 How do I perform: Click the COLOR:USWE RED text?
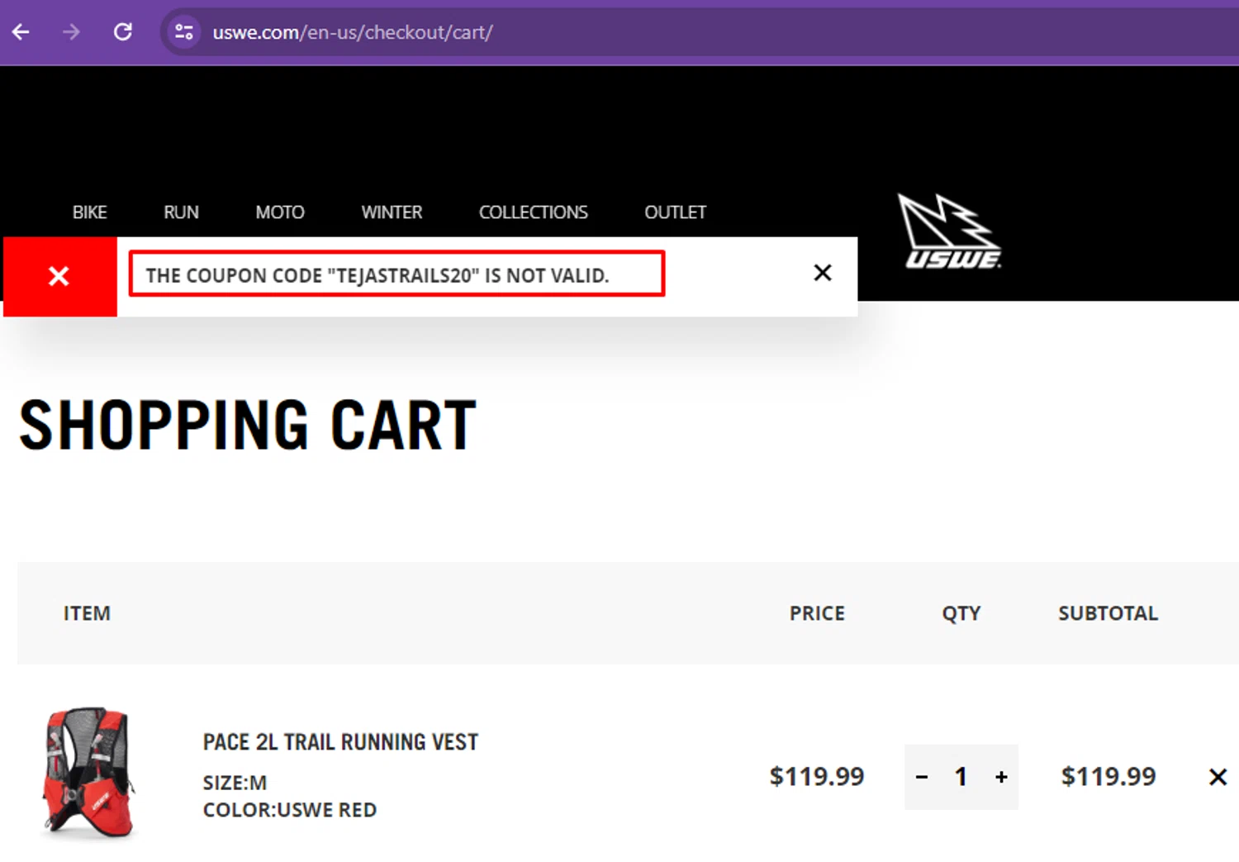pos(290,810)
